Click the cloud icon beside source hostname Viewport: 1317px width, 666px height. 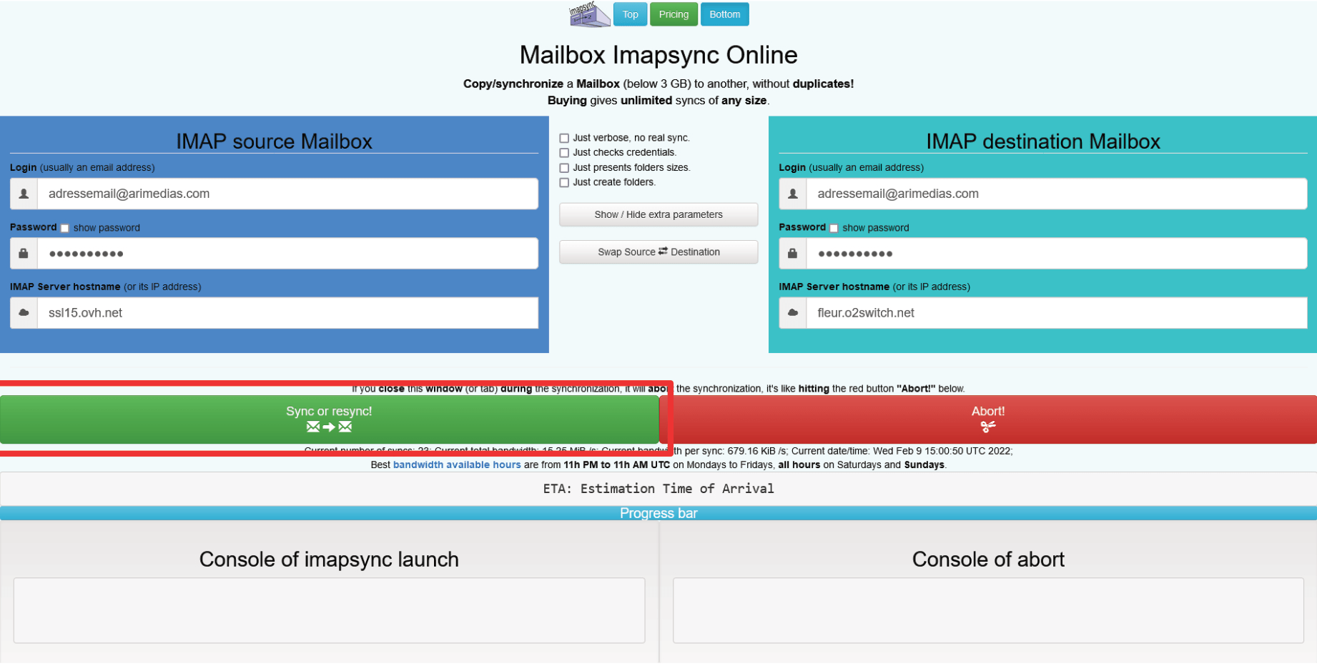pyautogui.click(x=24, y=313)
